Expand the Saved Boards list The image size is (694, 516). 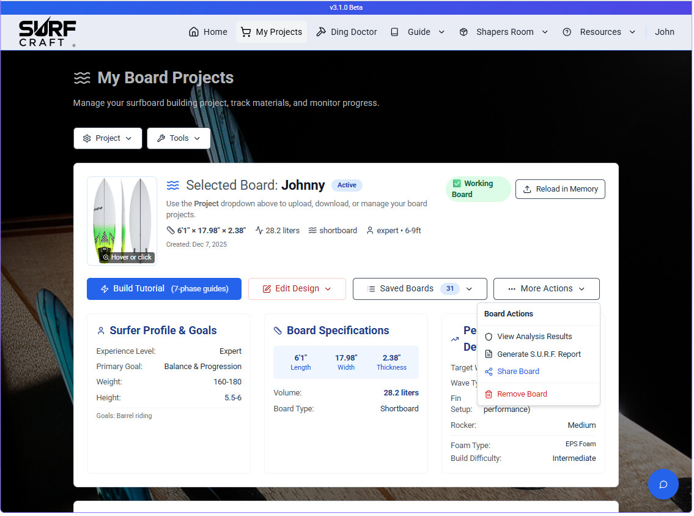(x=419, y=289)
